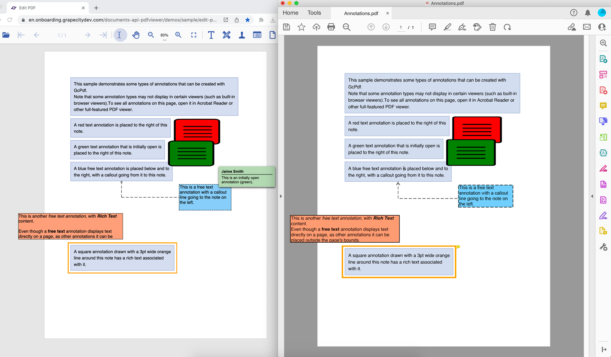This screenshot has height=357, width=611.
Task: Select the Annotations.pdf document tab
Action: click(361, 13)
